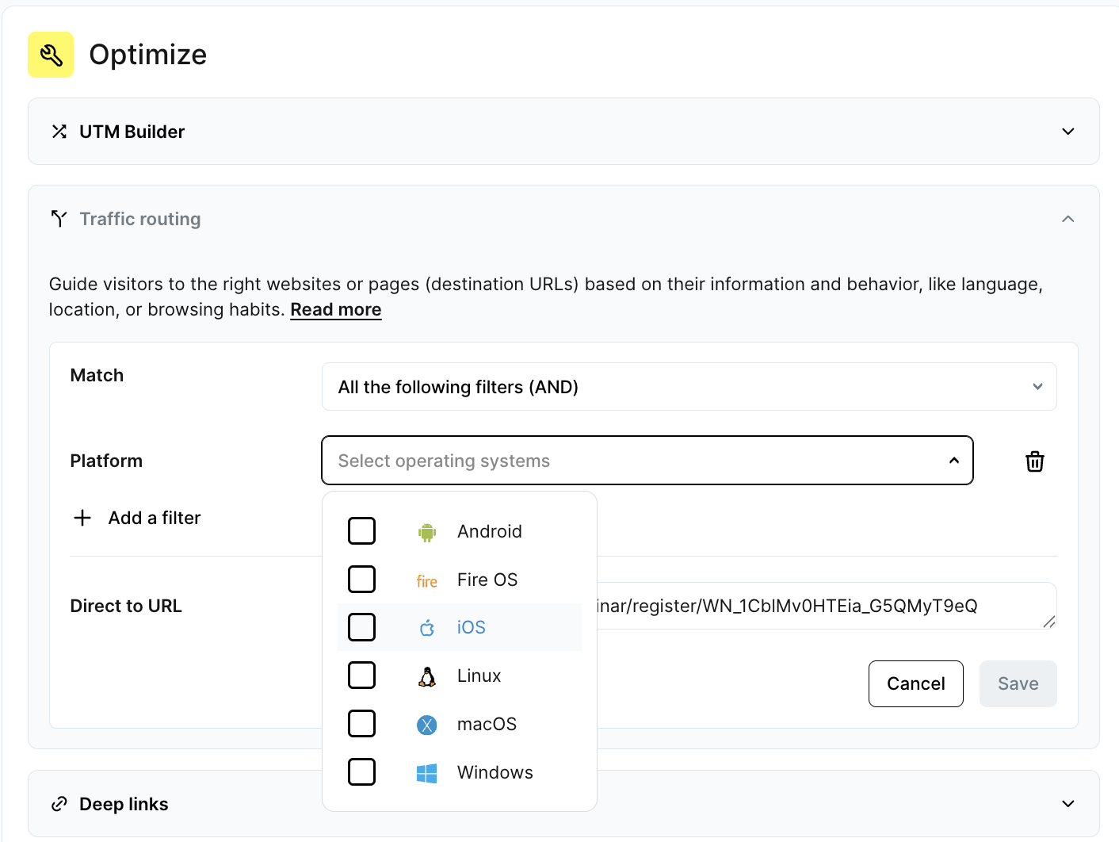Click the yellow Optimize wrench icon
Viewport: 1119px width, 842px height.
tap(51, 55)
